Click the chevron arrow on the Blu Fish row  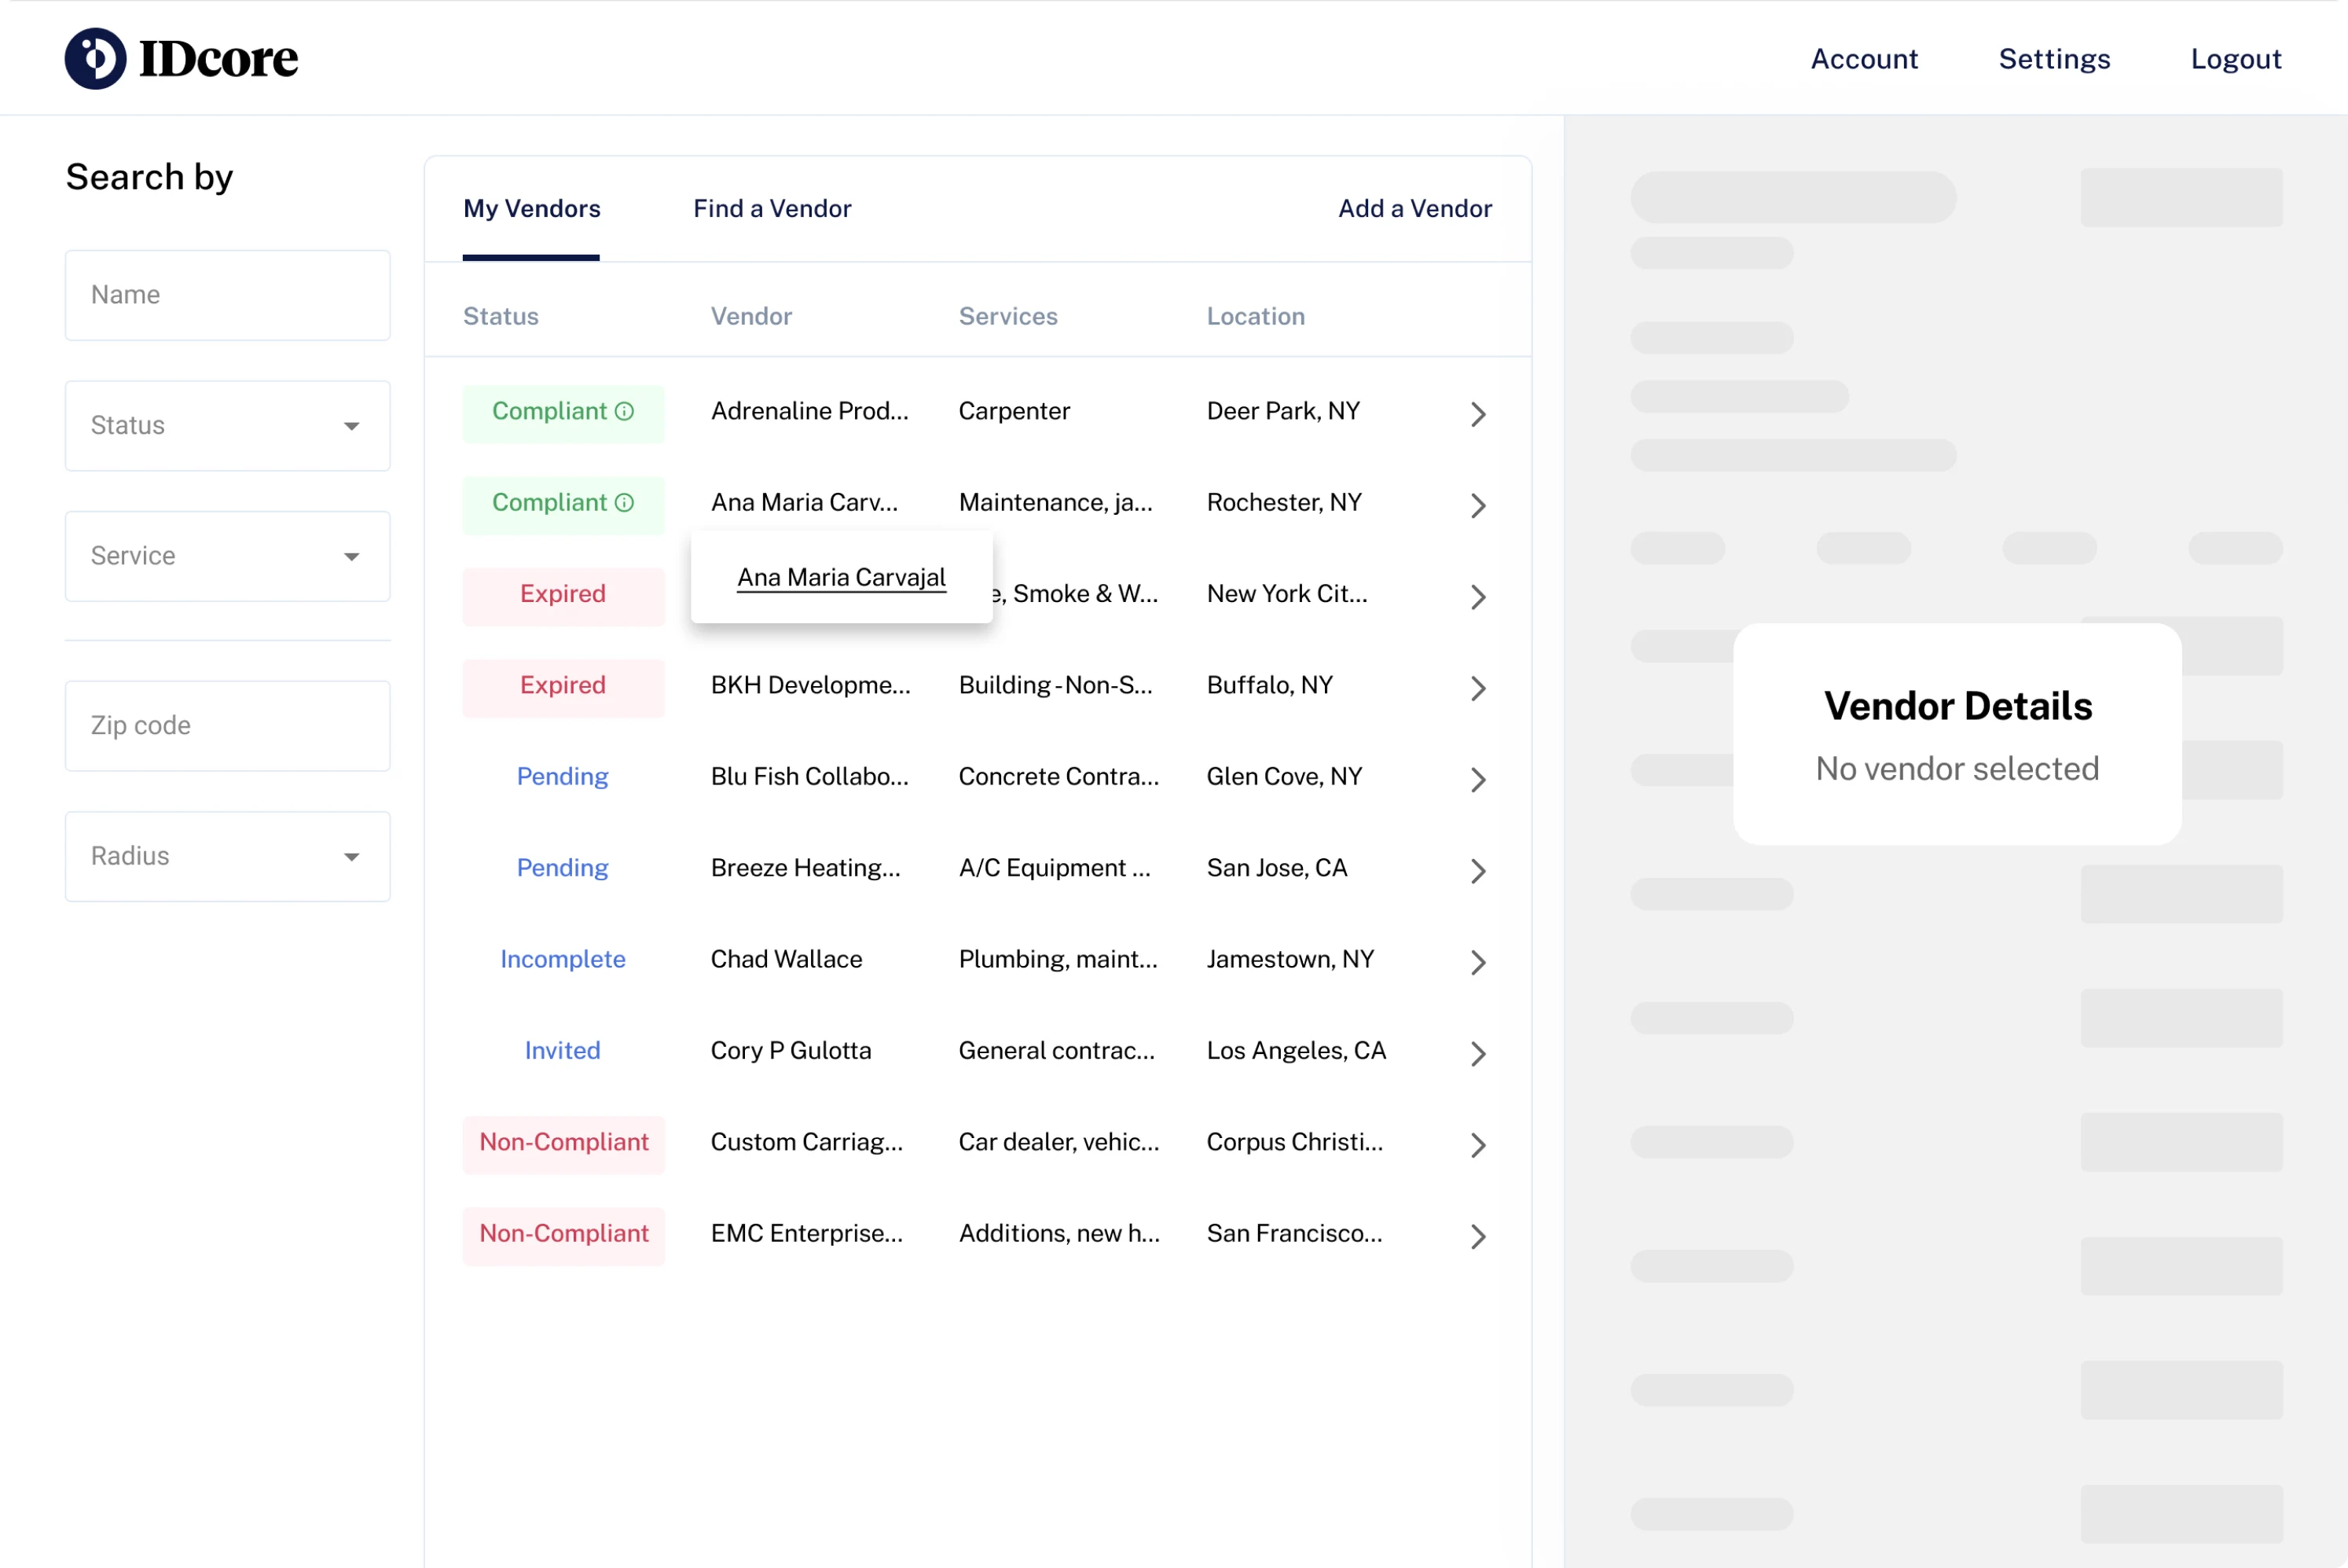click(1478, 779)
